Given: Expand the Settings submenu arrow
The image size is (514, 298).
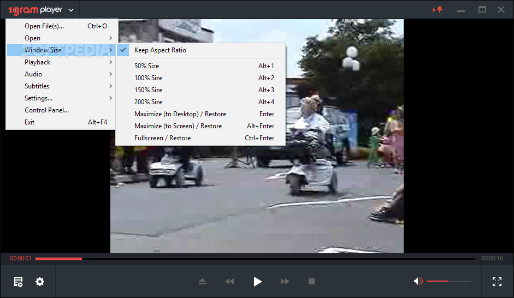Looking at the screenshot, I should (x=110, y=98).
